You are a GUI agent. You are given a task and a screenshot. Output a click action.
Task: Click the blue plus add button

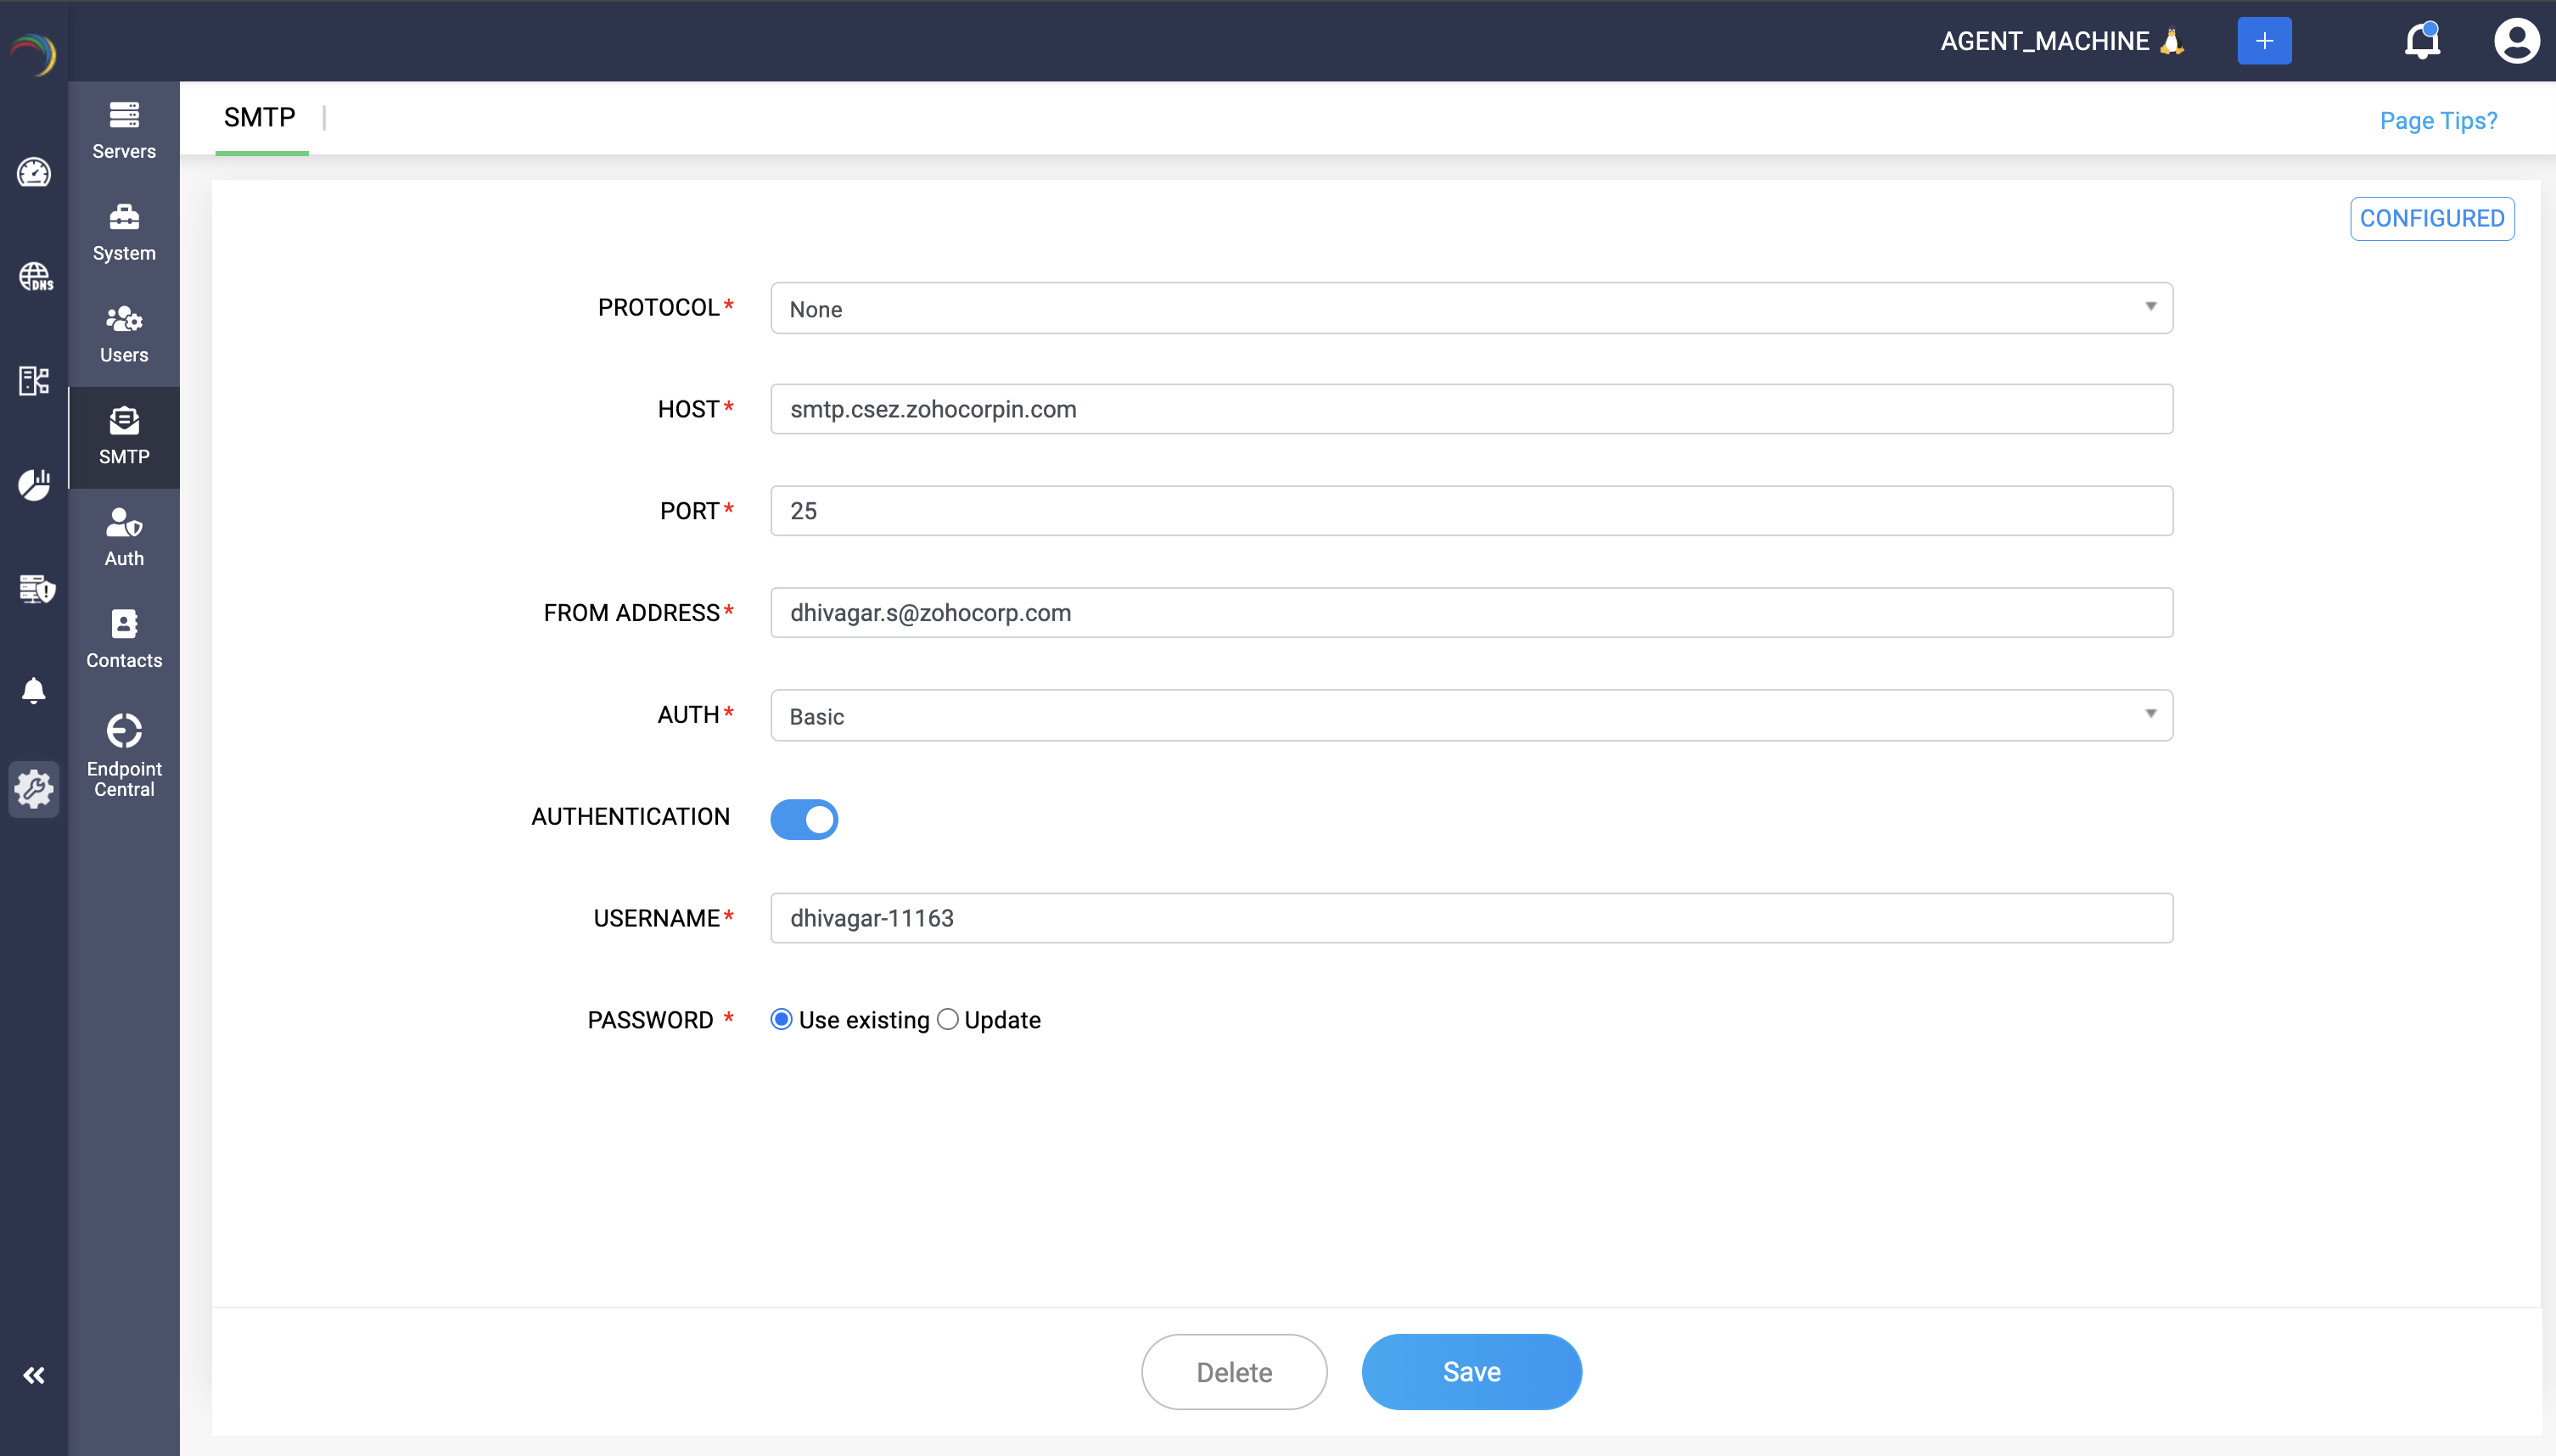click(x=2263, y=41)
